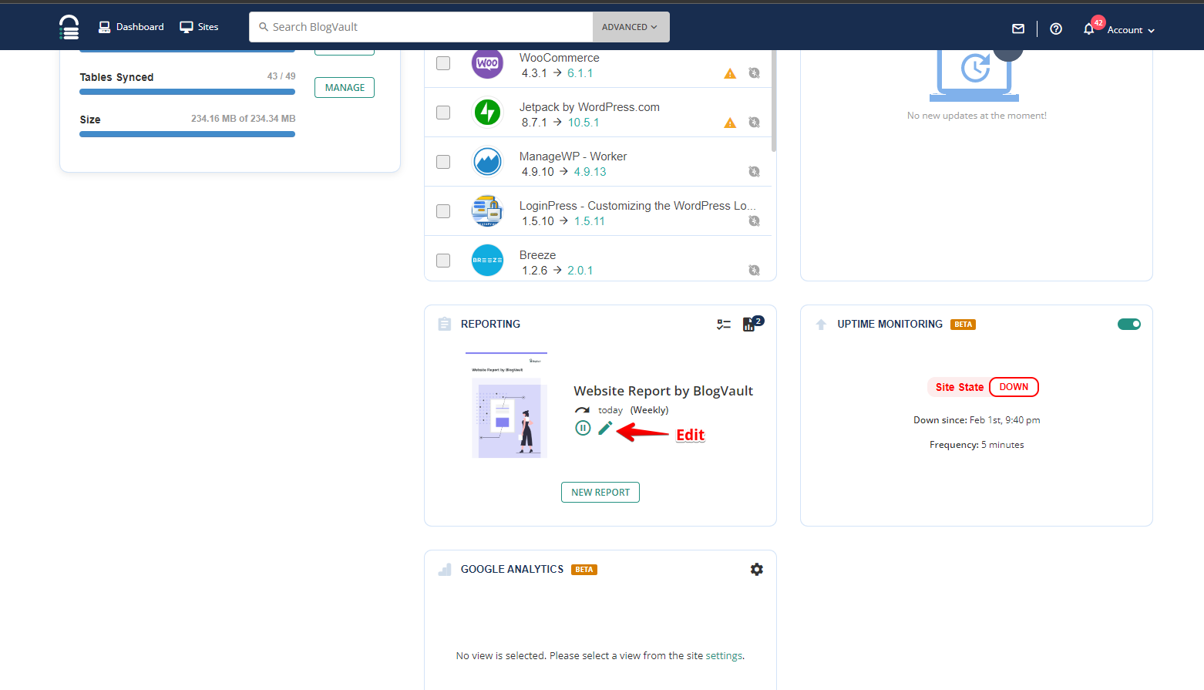Click the Jetpack warning triangle icon
Viewport: 1204px width, 690px height.
click(x=730, y=123)
